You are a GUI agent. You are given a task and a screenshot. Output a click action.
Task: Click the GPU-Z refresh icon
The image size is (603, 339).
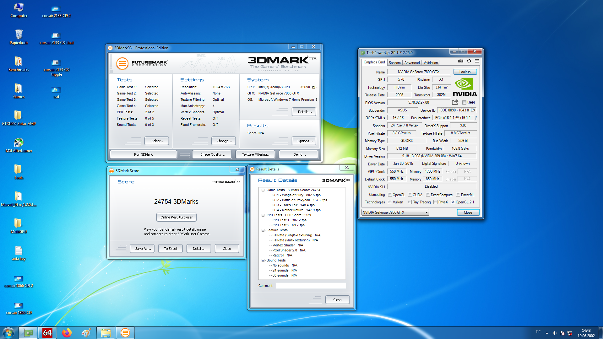pos(469,61)
